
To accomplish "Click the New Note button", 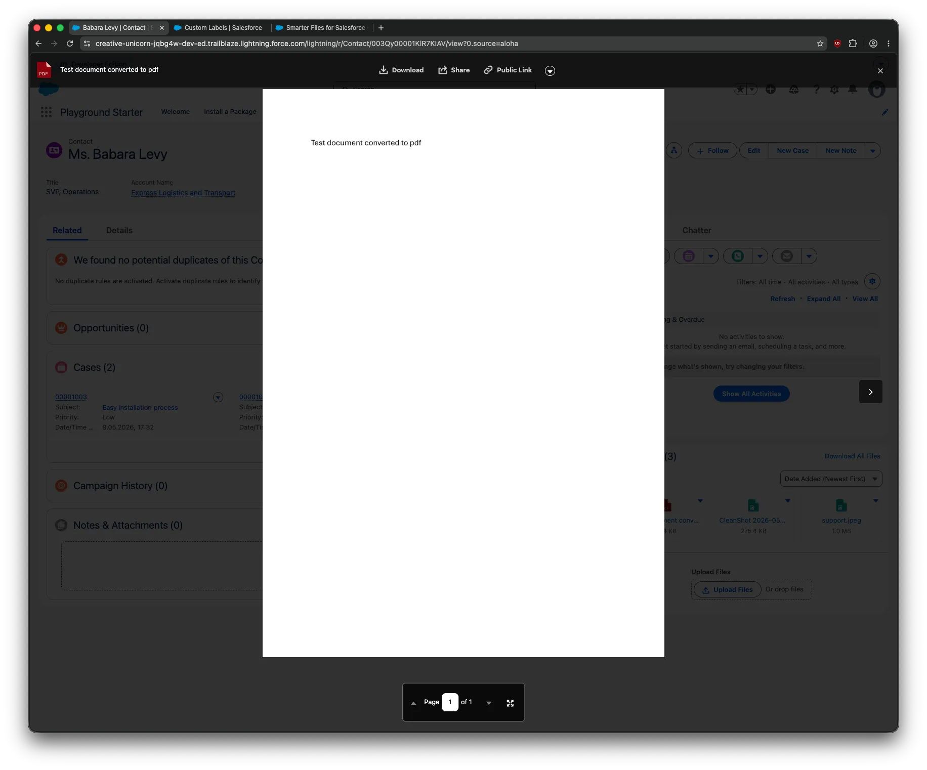I will [841, 151].
